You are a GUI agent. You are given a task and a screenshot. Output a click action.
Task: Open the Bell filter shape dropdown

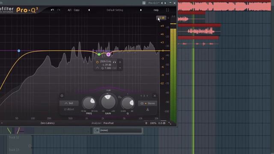pyautogui.click(x=69, y=104)
